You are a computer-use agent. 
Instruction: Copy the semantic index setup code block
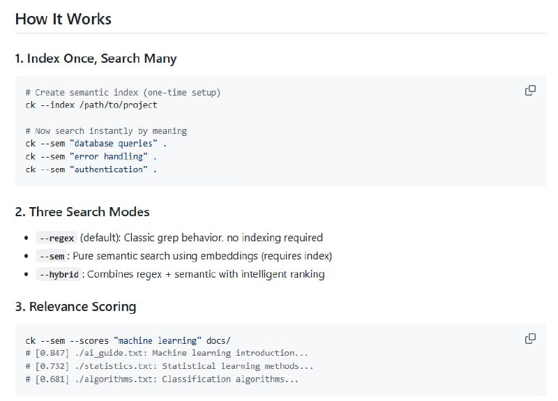(x=530, y=90)
